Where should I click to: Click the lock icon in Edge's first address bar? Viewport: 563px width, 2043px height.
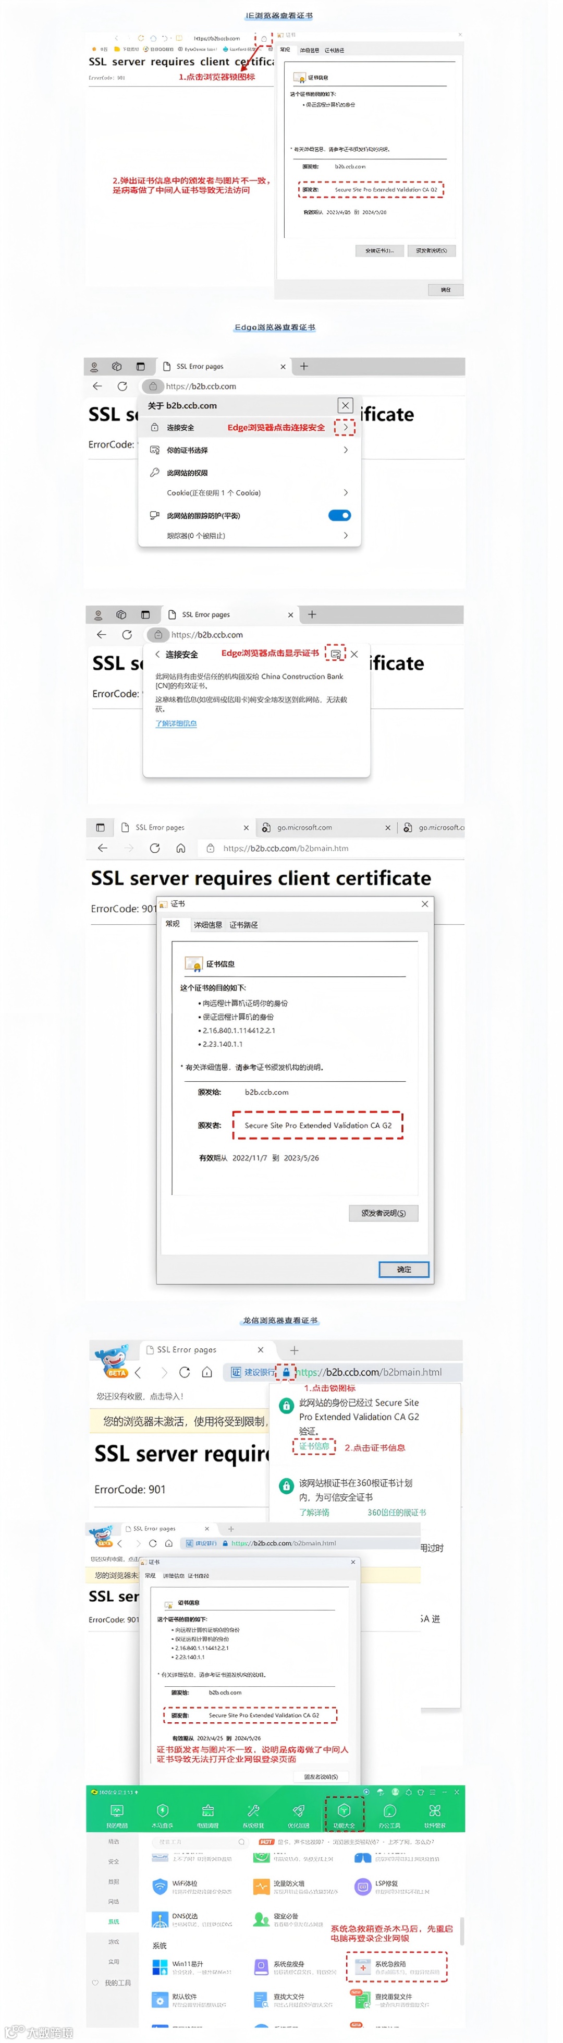pos(153,386)
